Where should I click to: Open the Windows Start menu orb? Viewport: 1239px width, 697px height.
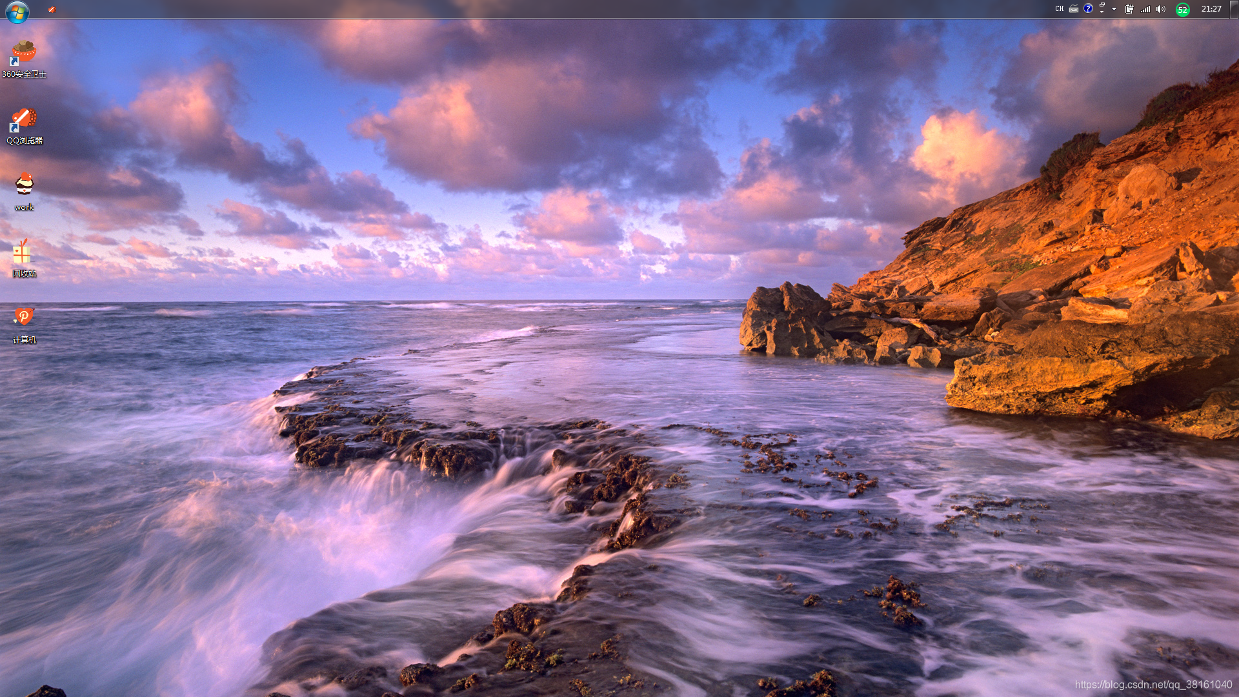point(17,11)
